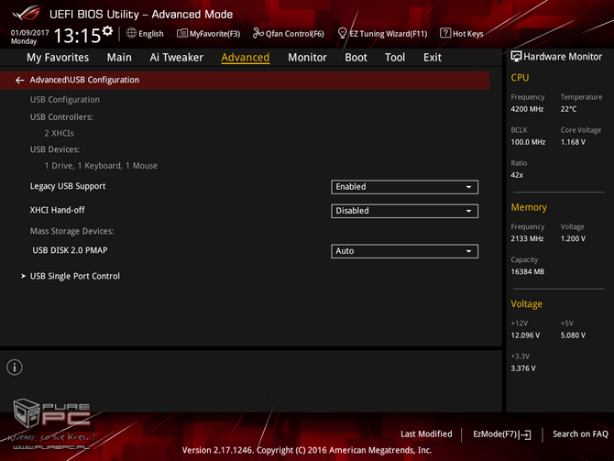Screen dimensions: 614x461
Task: Change language from English
Action: point(151,34)
